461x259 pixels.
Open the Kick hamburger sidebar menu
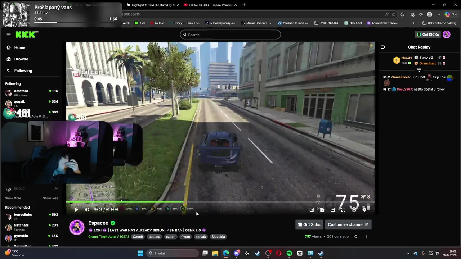click(x=9, y=35)
